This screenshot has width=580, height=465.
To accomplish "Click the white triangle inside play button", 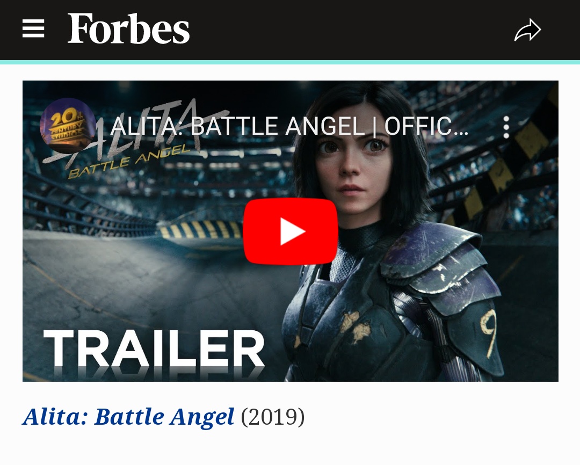I will pos(292,231).
